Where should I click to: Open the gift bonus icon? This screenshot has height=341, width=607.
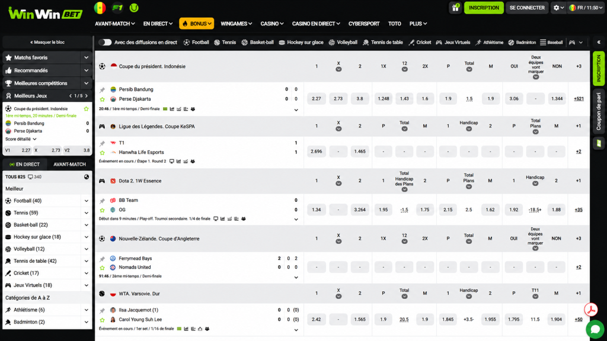(x=455, y=8)
